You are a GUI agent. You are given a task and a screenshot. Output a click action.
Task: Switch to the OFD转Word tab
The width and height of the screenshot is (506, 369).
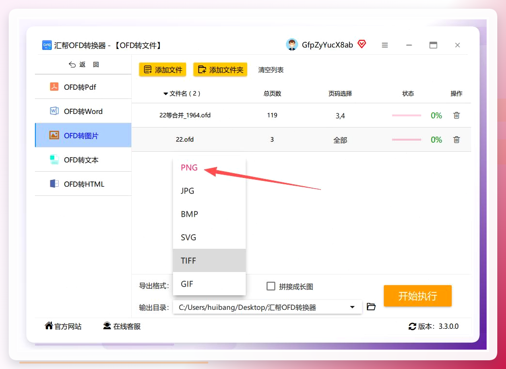click(83, 111)
